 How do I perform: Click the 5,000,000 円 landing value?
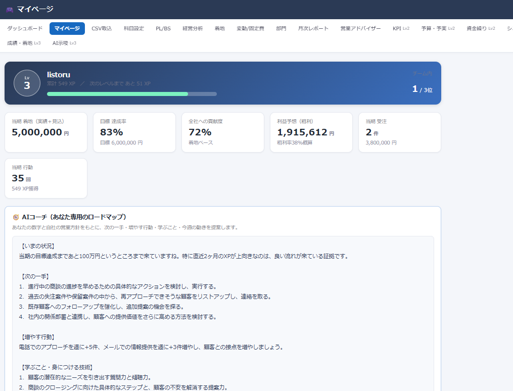pyautogui.click(x=40, y=132)
